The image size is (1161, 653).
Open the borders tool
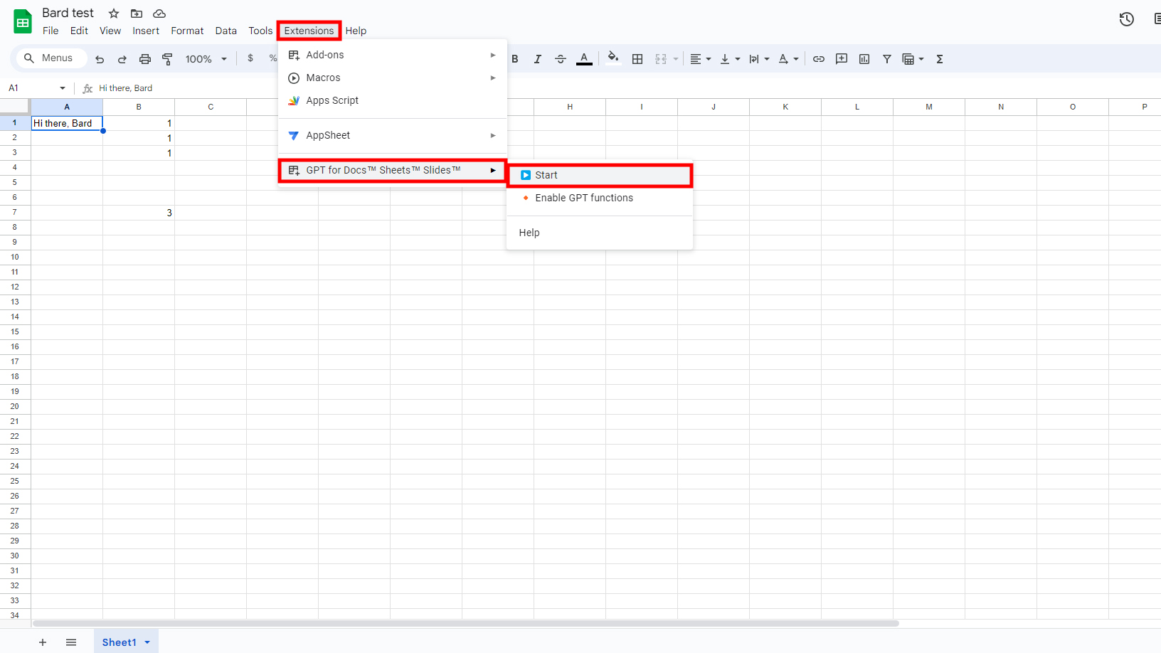point(637,59)
